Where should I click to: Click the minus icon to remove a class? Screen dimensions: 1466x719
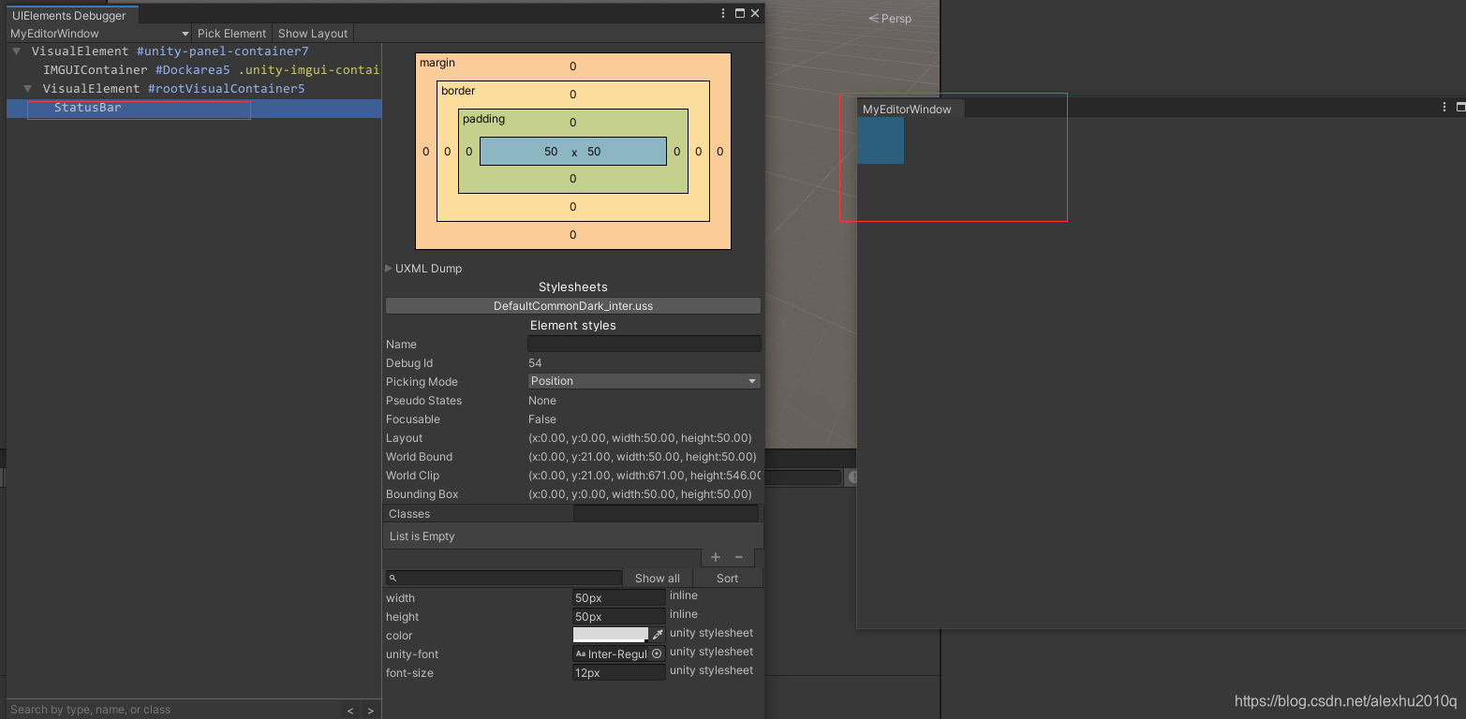[x=739, y=557]
